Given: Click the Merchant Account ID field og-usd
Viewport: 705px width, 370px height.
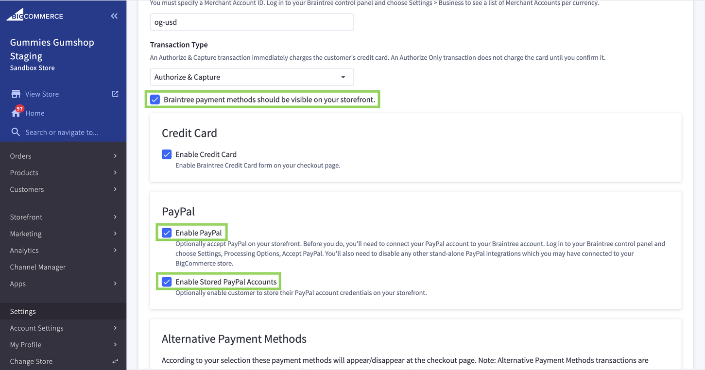Looking at the screenshot, I should [252, 22].
